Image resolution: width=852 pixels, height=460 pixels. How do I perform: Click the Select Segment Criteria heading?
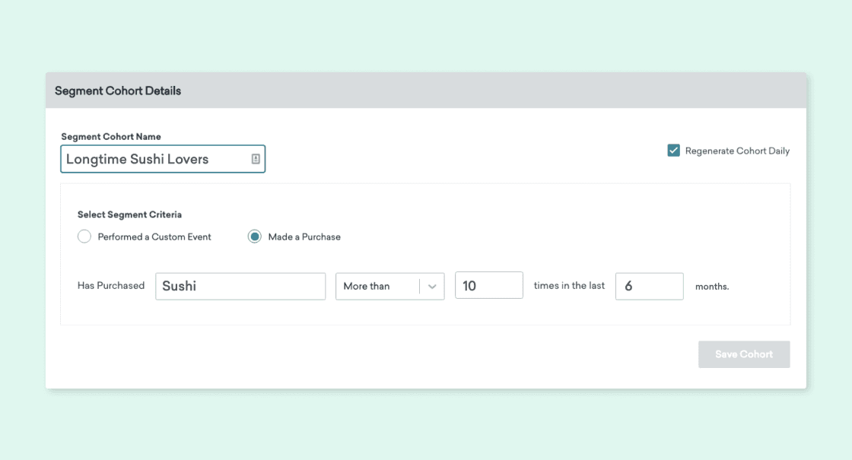(129, 214)
